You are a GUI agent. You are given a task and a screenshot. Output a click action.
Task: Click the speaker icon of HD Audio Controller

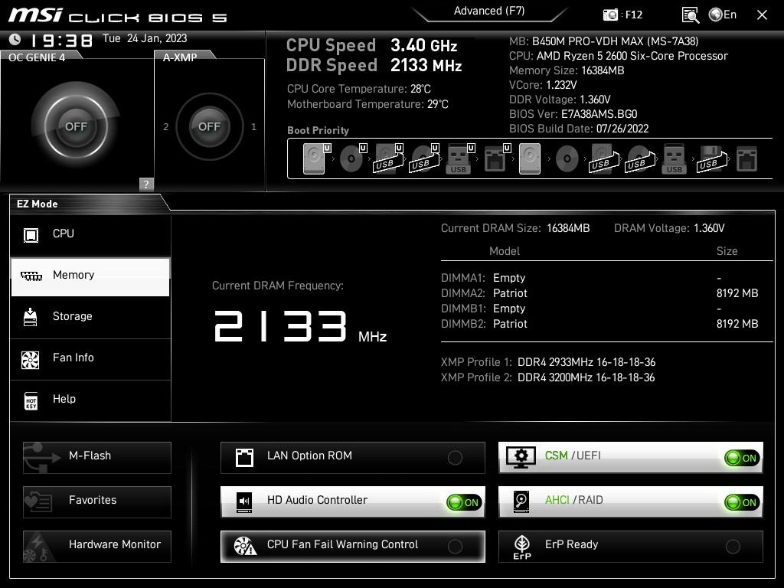(244, 501)
